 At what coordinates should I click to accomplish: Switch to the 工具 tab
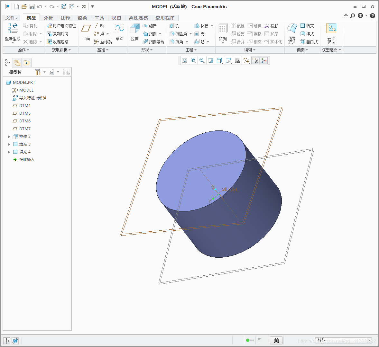(x=99, y=18)
